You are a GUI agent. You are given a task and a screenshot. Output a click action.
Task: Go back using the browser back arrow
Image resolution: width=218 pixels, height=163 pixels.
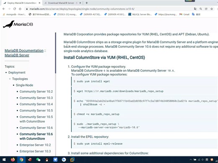4,9
